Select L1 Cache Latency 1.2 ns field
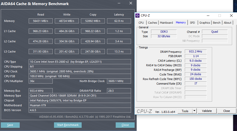This screenshot has height=131, width=237. pyautogui.click(x=119, y=31)
